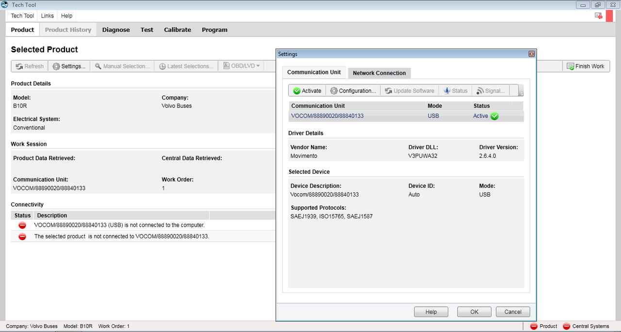Close the Settings dialog with the X button

click(531, 54)
